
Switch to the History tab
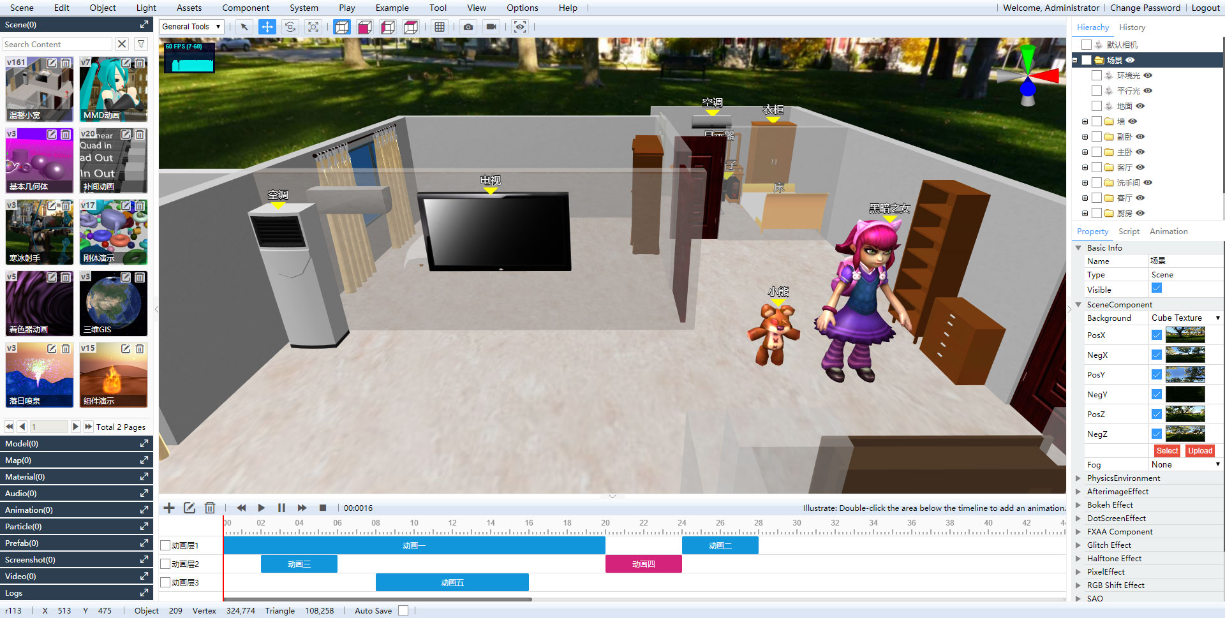pos(1132,27)
